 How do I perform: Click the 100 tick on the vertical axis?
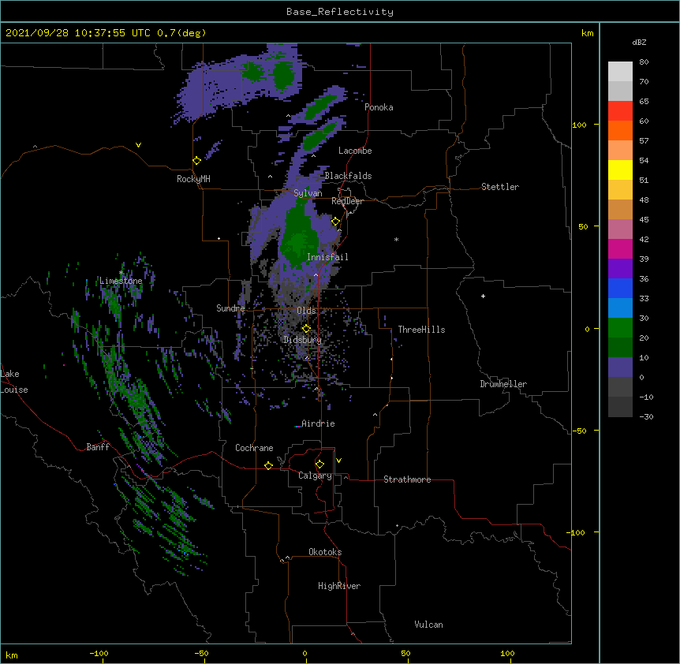579,125
